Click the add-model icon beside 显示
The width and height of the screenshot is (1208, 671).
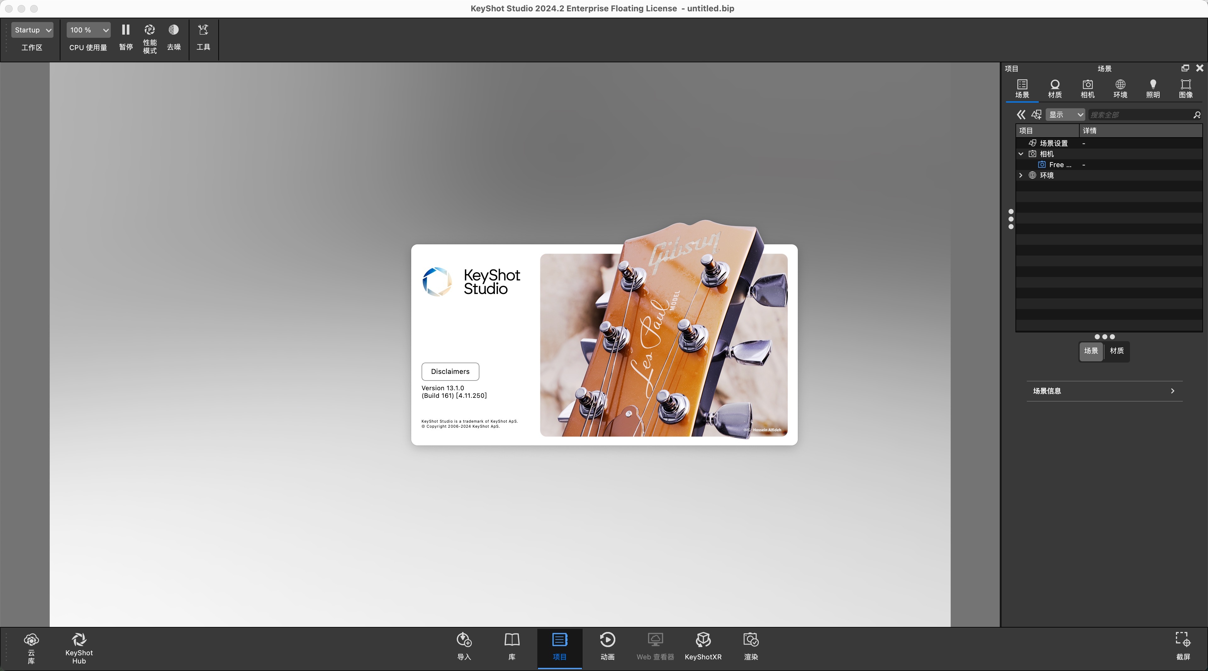[x=1036, y=115]
